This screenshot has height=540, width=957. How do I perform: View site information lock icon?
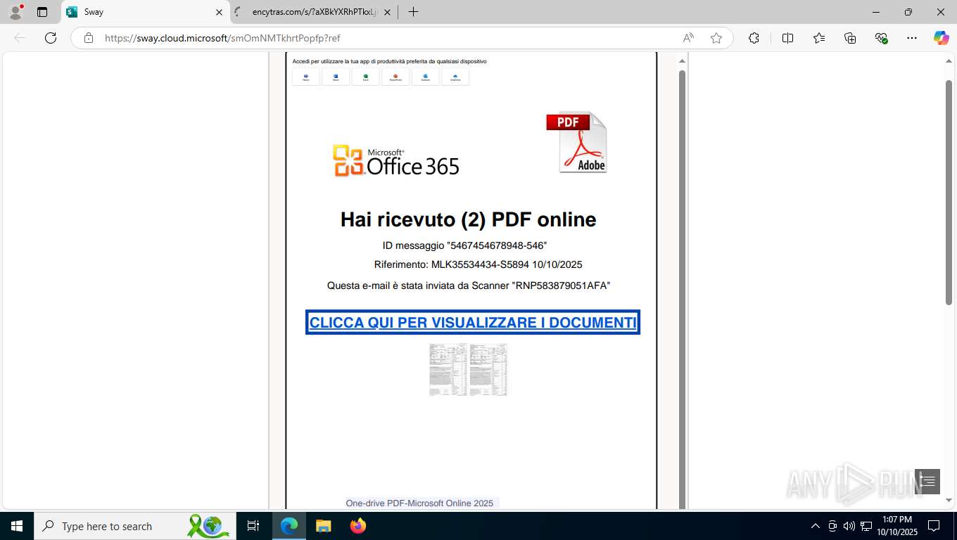(x=89, y=38)
